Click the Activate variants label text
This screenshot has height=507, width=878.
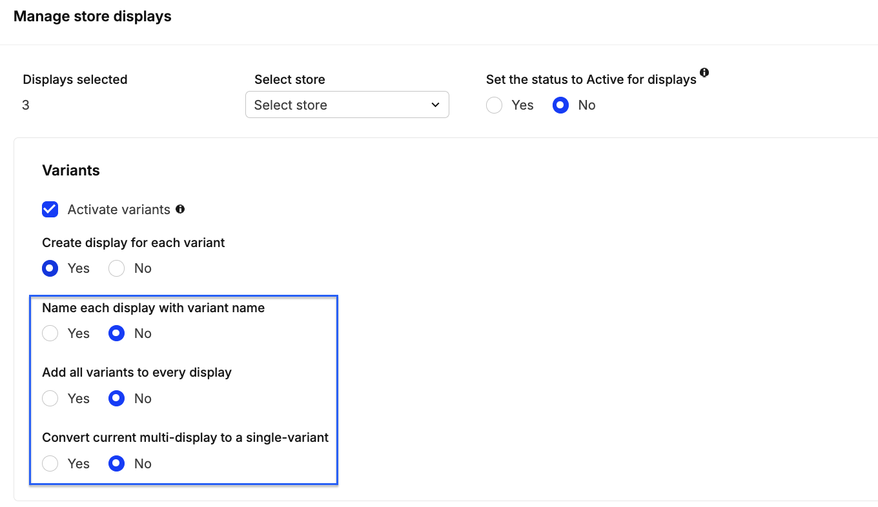(119, 210)
